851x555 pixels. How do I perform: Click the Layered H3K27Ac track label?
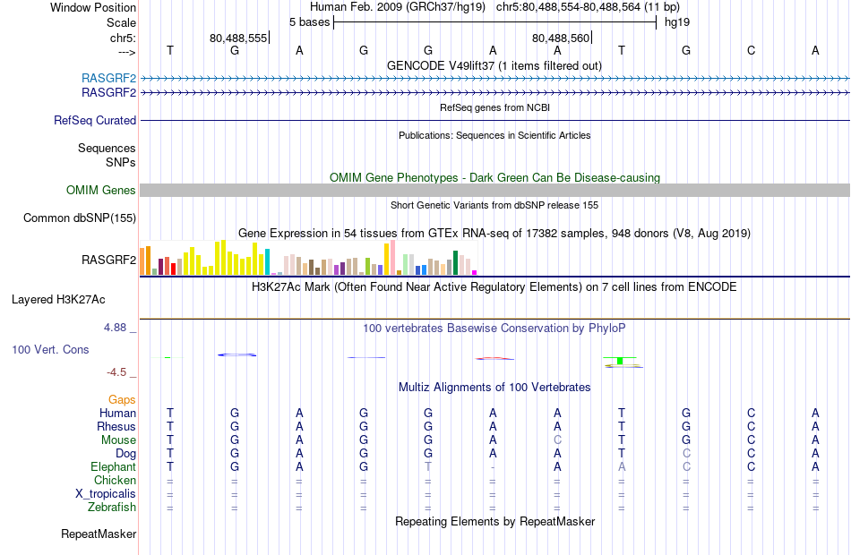[x=58, y=300]
